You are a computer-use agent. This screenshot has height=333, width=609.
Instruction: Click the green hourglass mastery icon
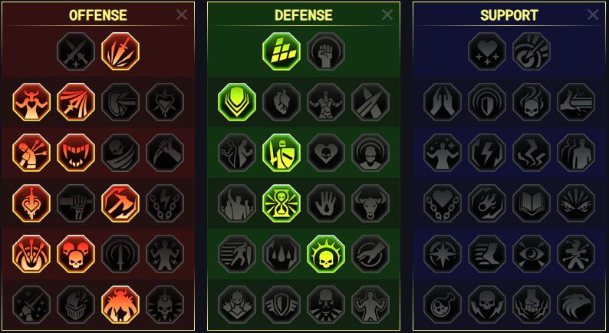[281, 203]
